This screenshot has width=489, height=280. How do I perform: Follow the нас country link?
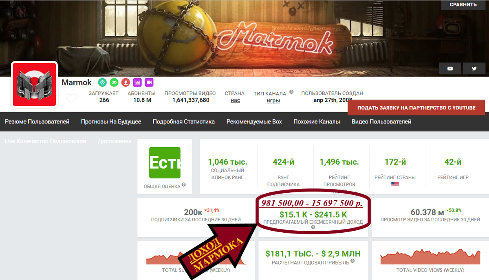click(235, 100)
